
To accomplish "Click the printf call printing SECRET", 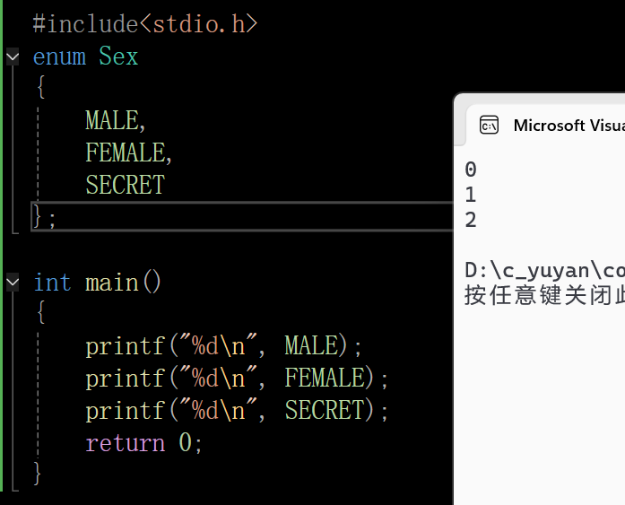I will pyautogui.click(x=237, y=410).
